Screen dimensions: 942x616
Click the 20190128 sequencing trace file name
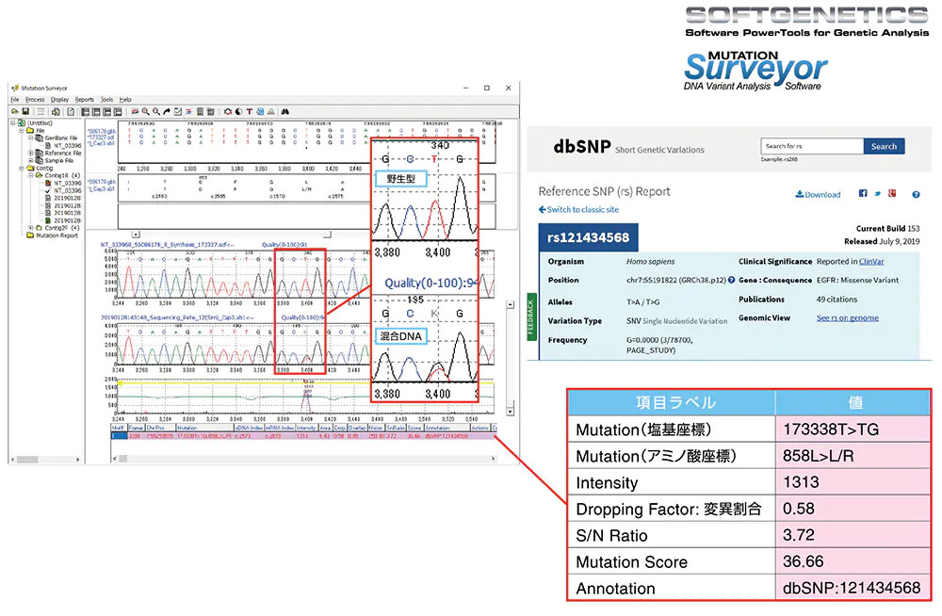point(177,317)
